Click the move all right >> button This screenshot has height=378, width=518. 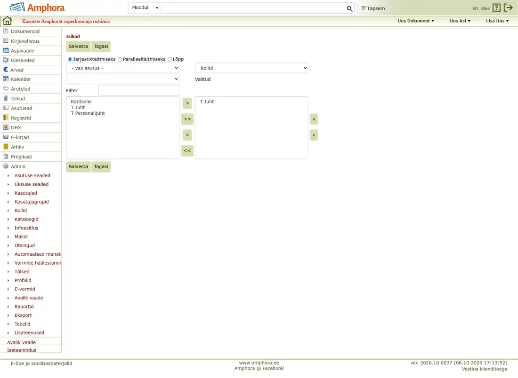click(x=187, y=119)
